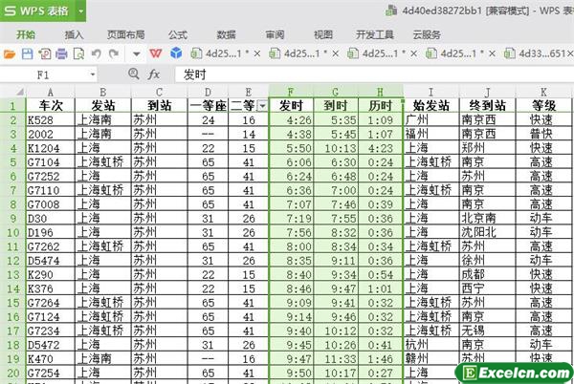Click cell containing 10:13 arrival time
Screen dimensions: 574x384
[x=336, y=148]
